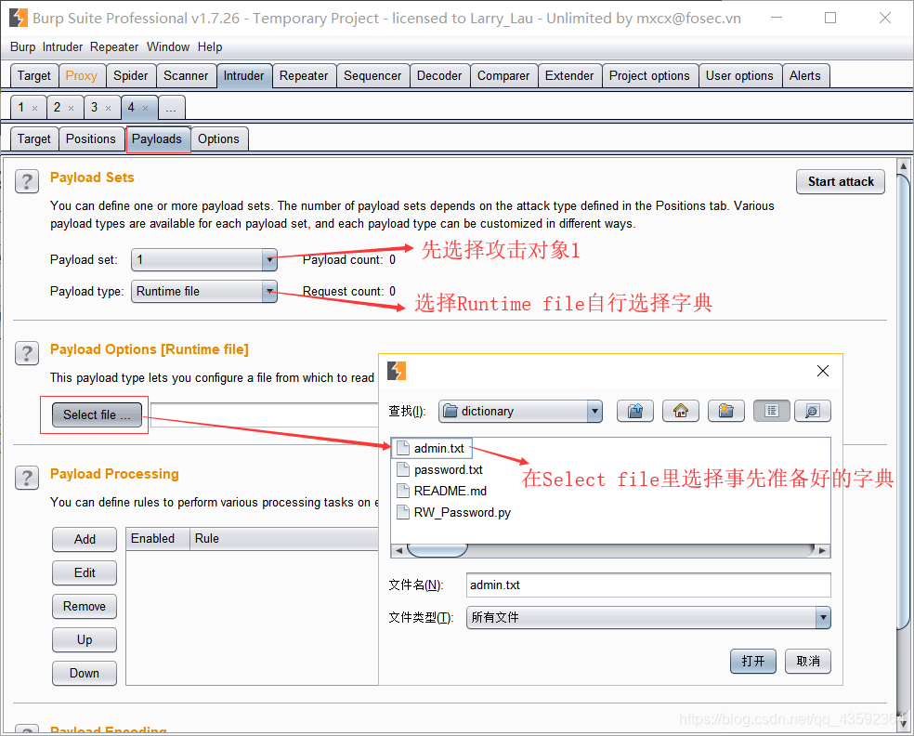Edit the selected processing rule
Image resolution: width=914 pixels, height=736 pixels.
tap(85, 572)
